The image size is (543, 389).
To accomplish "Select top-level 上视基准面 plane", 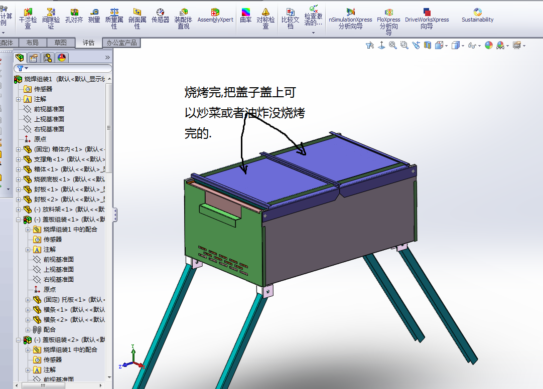I will click(x=44, y=119).
